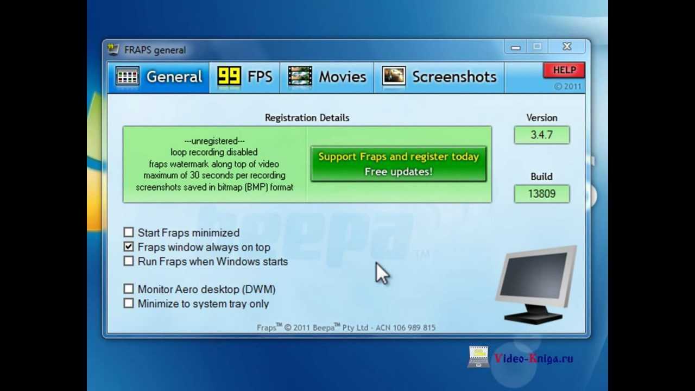Open the General tab
The height and width of the screenshot is (391, 695).
[x=159, y=77]
